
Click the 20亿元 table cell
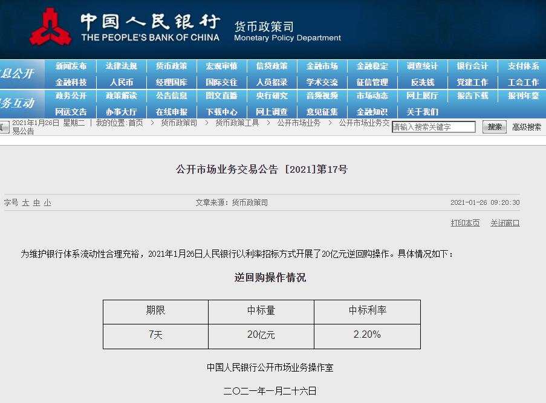click(261, 337)
